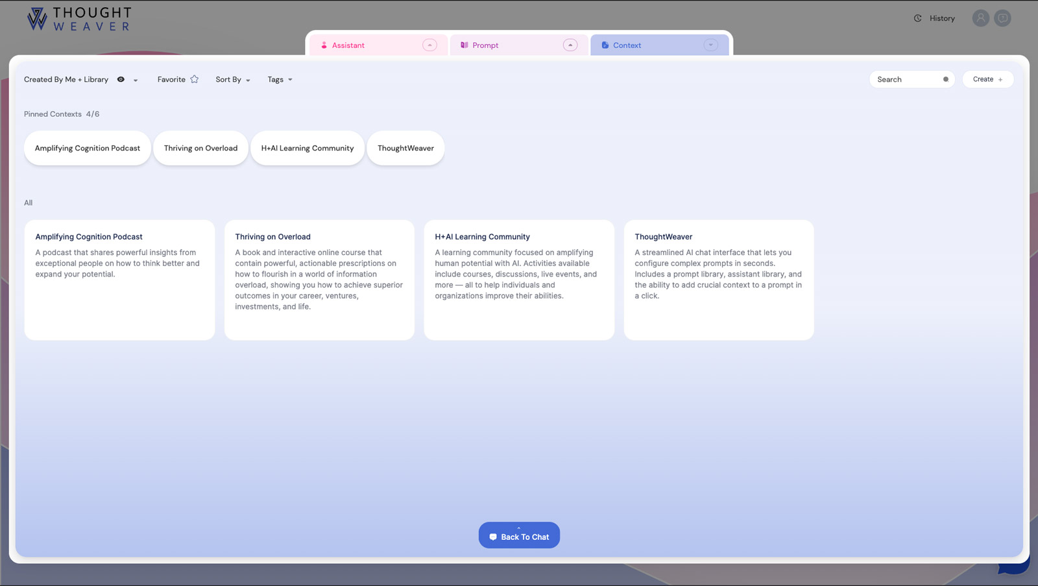
Task: Open the Thriving on Overload card
Action: click(319, 280)
